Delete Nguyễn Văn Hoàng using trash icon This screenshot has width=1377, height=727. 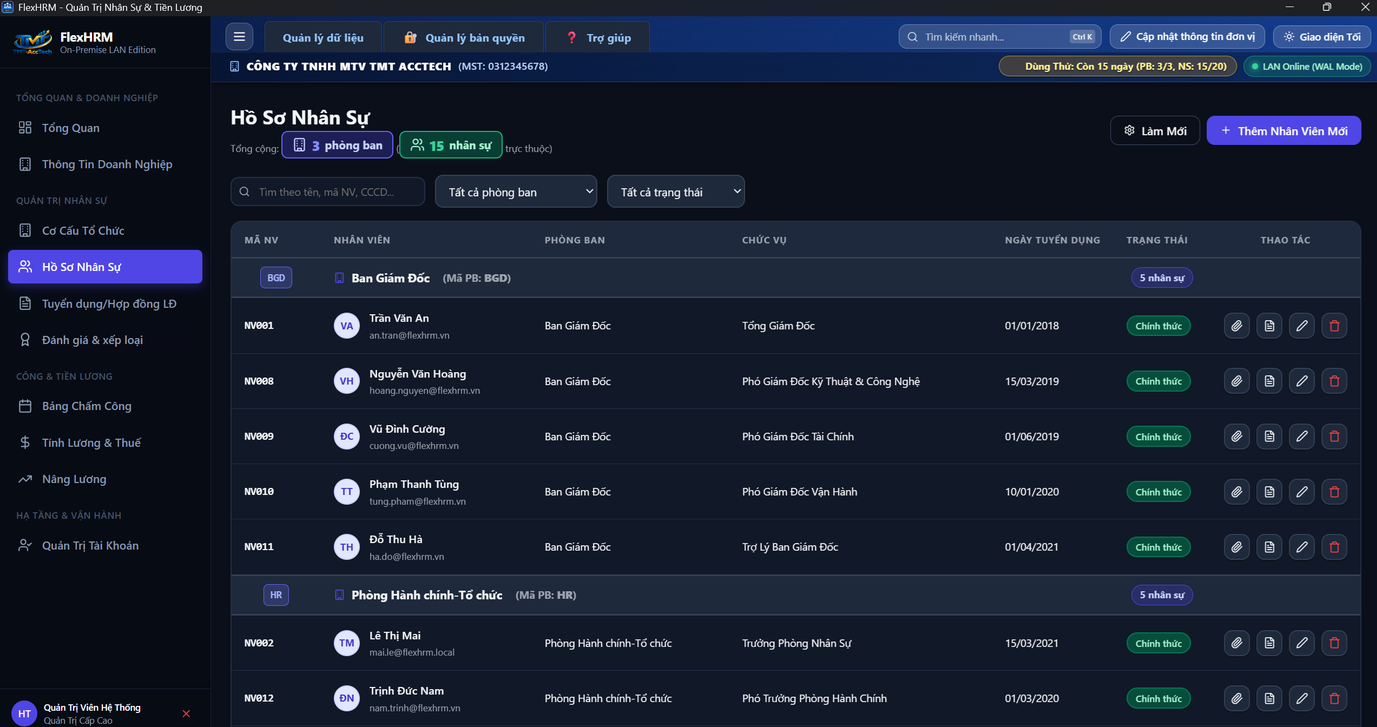click(x=1334, y=381)
